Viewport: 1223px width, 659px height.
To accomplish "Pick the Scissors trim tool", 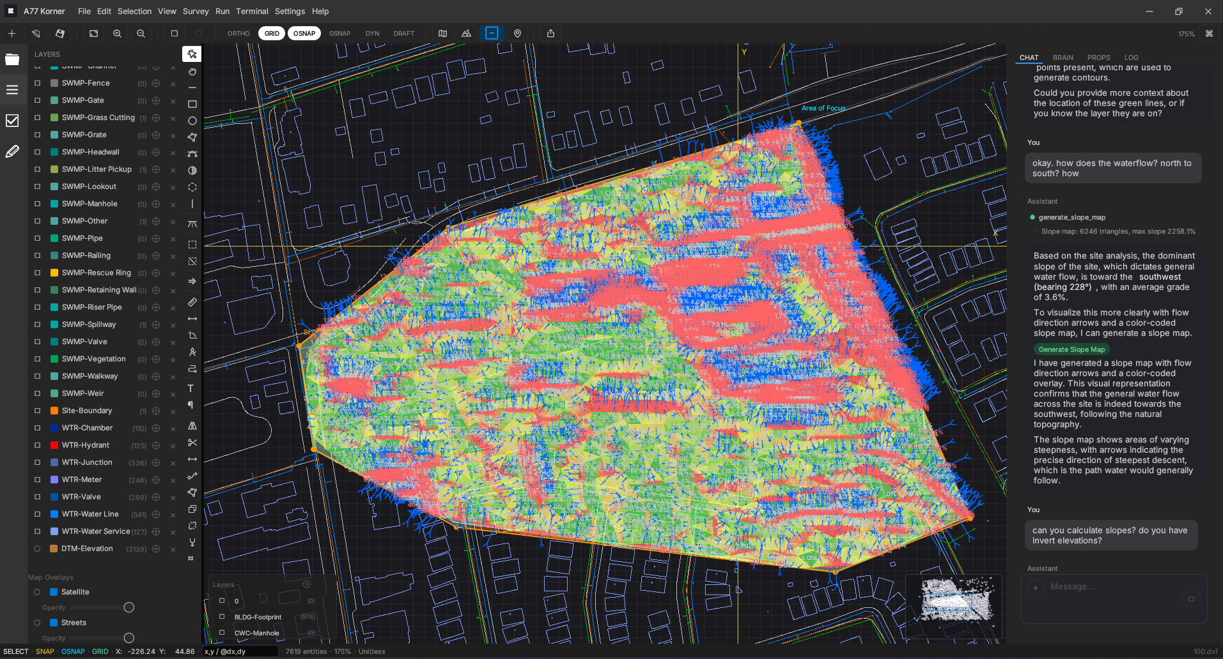I will (192, 443).
